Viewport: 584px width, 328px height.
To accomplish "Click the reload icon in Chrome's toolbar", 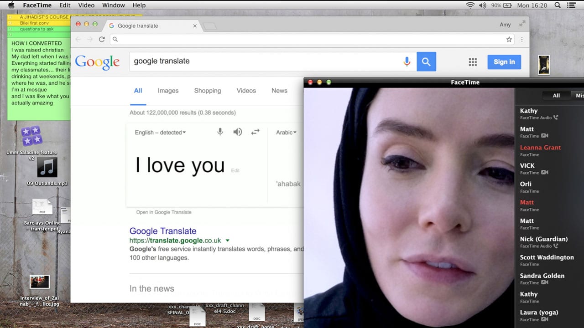I will (102, 40).
